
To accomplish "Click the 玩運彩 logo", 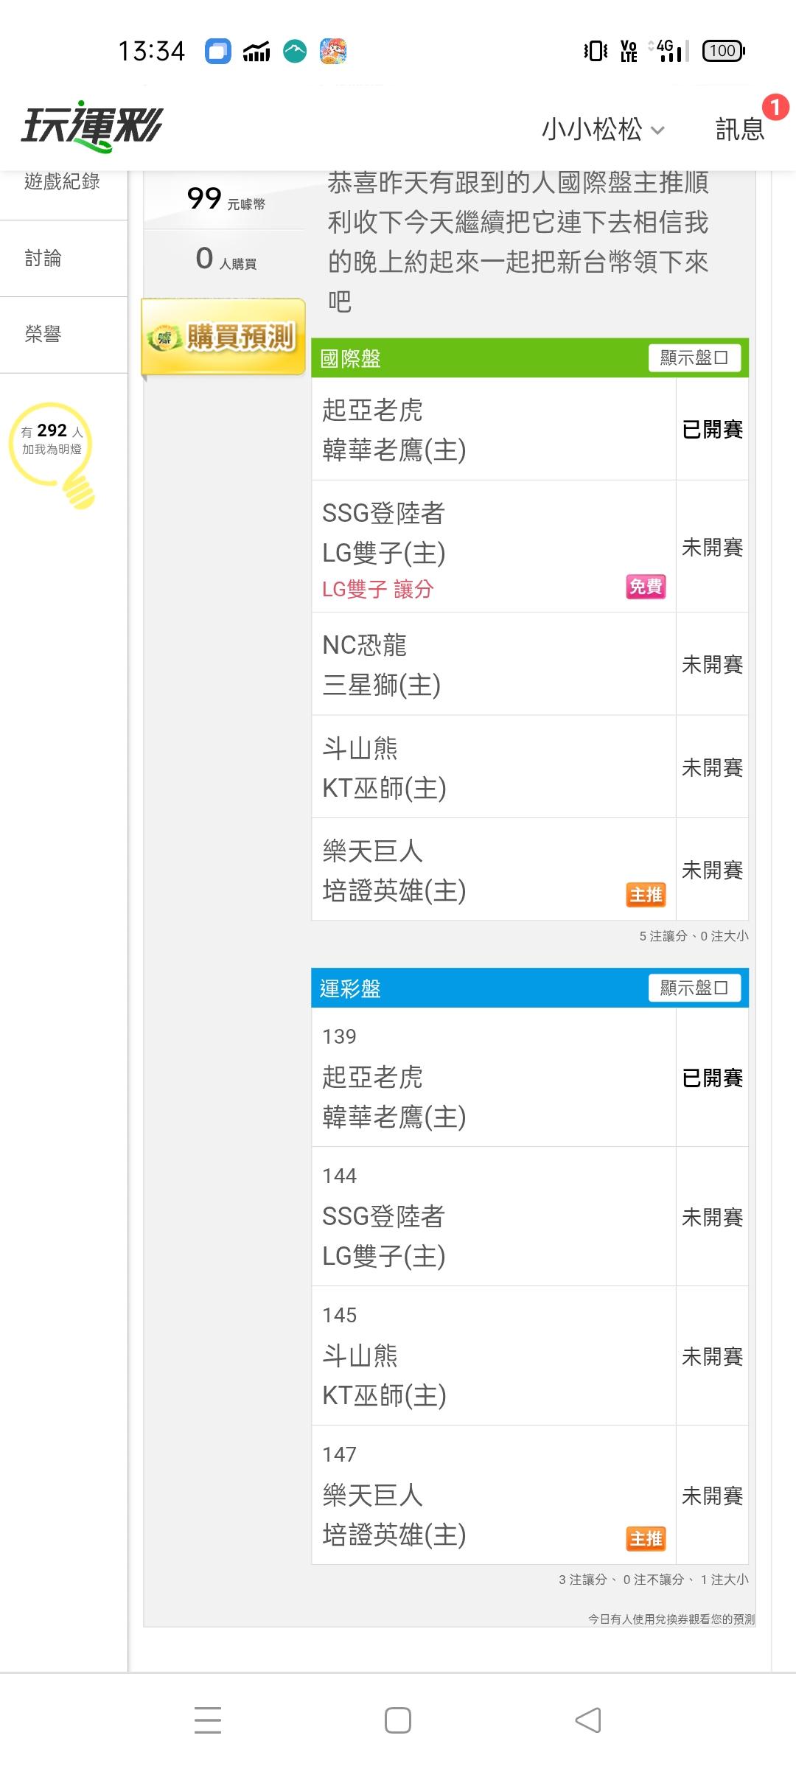I will tap(91, 126).
